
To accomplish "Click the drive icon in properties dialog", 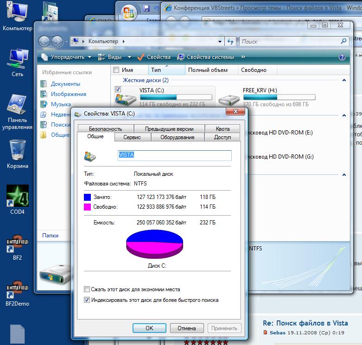I will 90,156.
